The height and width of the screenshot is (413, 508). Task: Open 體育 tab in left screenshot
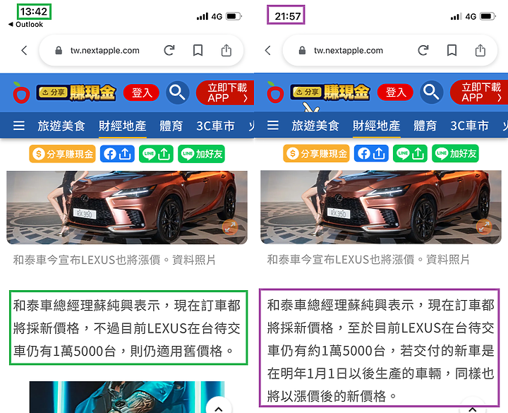(x=171, y=126)
